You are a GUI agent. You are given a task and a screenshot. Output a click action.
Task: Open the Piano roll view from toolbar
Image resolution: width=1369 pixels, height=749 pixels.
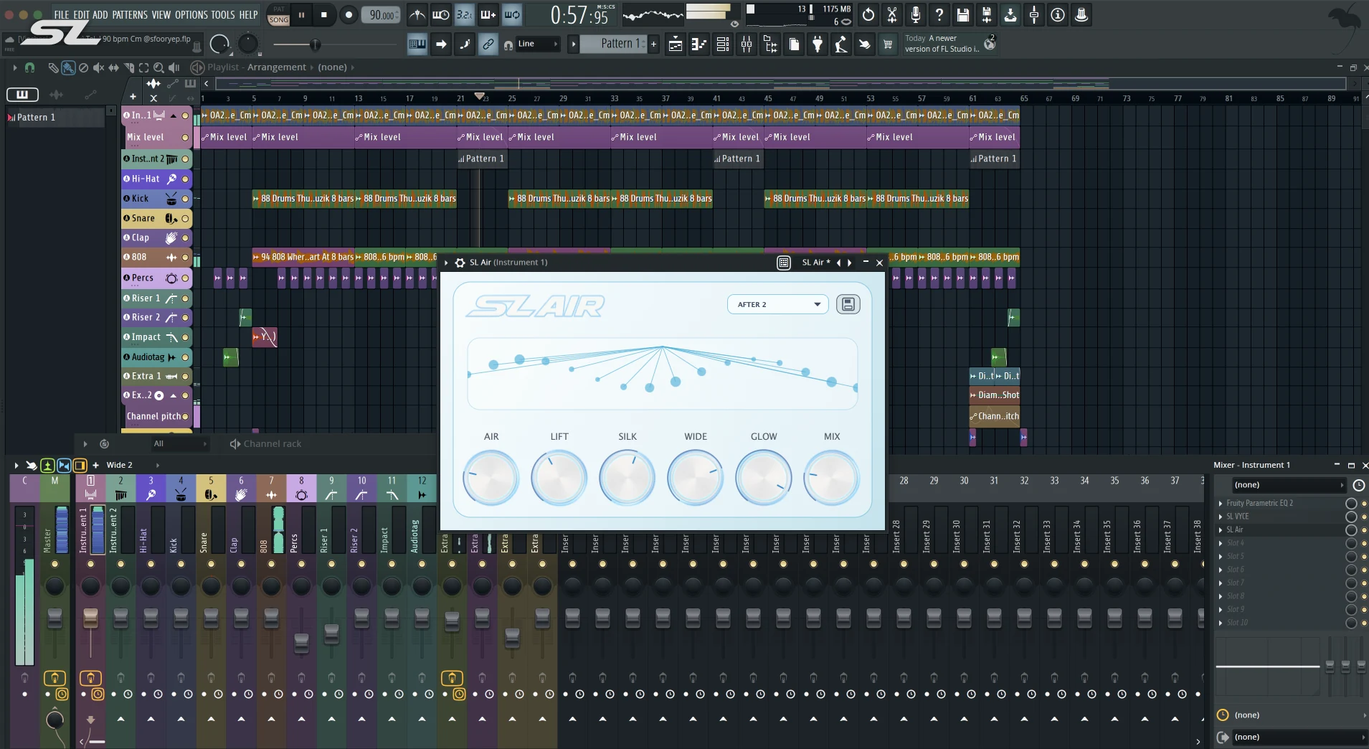(x=699, y=44)
